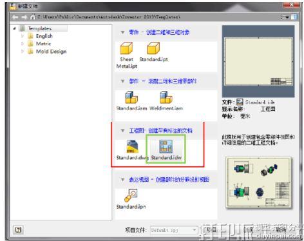
Task: Click the back arrow navigation icon
Action: tap(15, 17)
